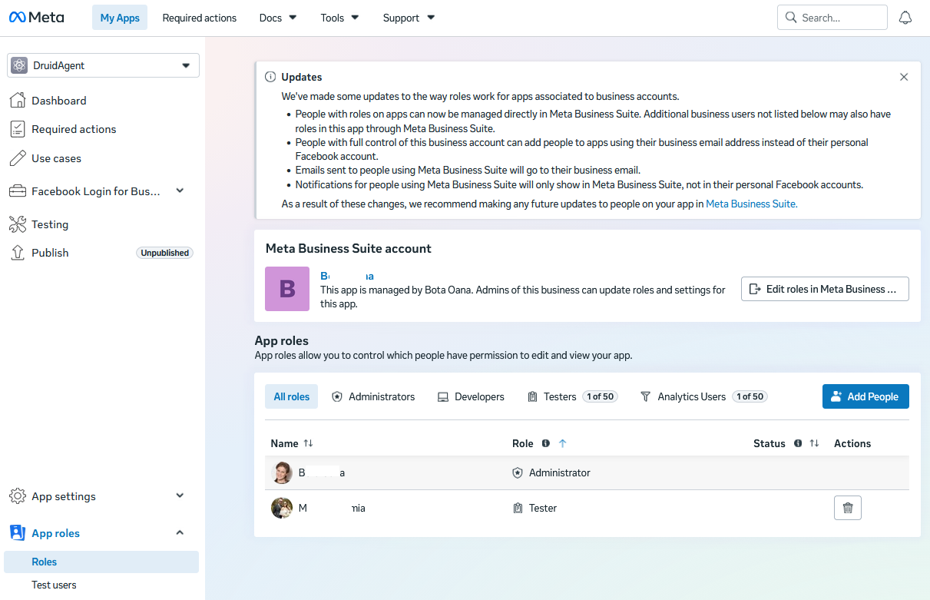Viewport: 930px width, 600px height.
Task: Collapse the App roles section
Action: (x=180, y=532)
